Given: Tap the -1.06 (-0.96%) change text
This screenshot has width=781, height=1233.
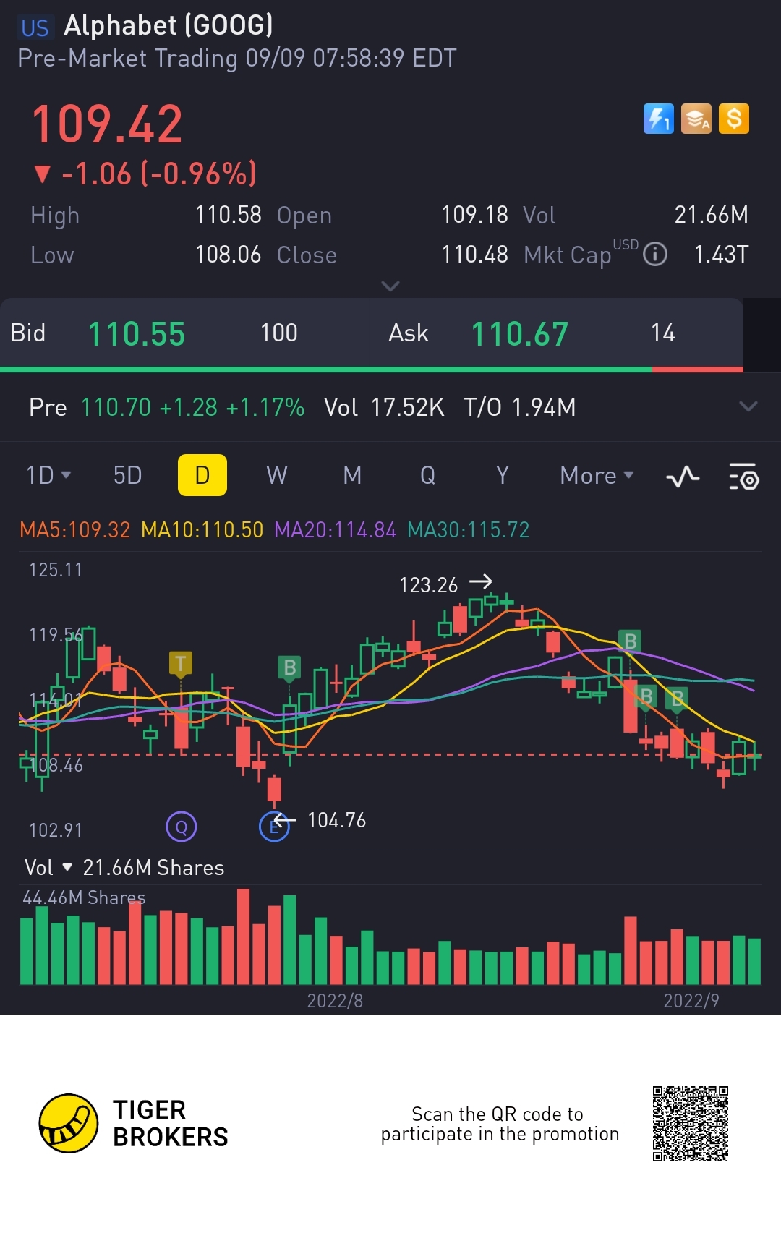Looking at the screenshot, I should (159, 174).
